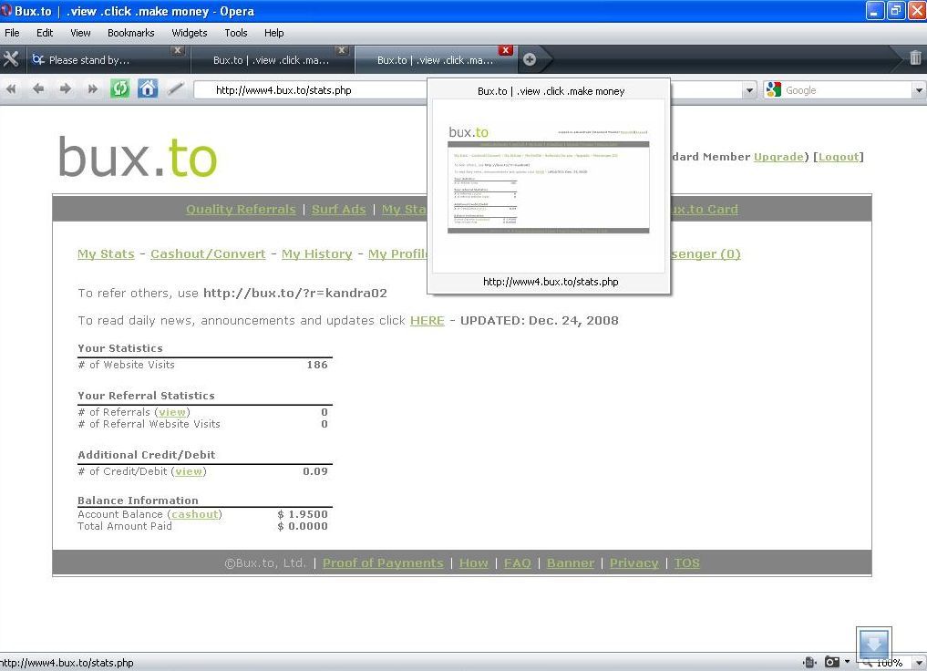This screenshot has height=671, width=927.
Task: Click the Logout link
Action: (839, 157)
